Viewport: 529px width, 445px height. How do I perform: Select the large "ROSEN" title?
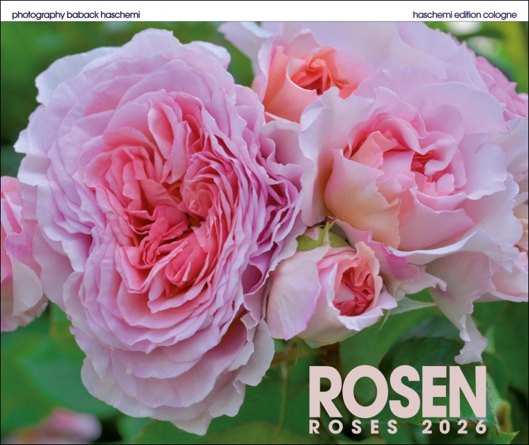click(397, 393)
